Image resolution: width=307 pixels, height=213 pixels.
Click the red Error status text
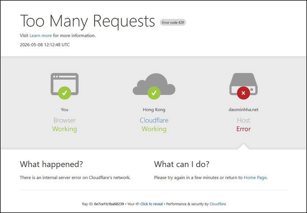click(244, 129)
